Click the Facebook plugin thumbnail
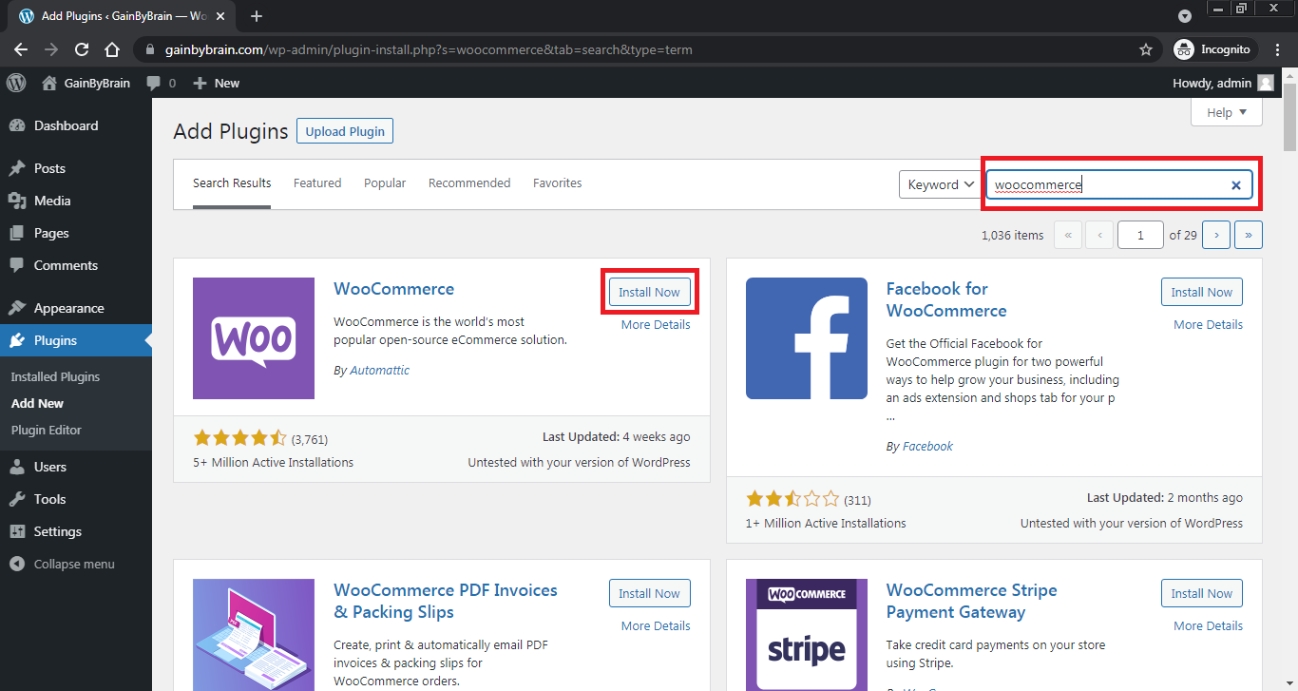The image size is (1298, 691). coord(807,338)
